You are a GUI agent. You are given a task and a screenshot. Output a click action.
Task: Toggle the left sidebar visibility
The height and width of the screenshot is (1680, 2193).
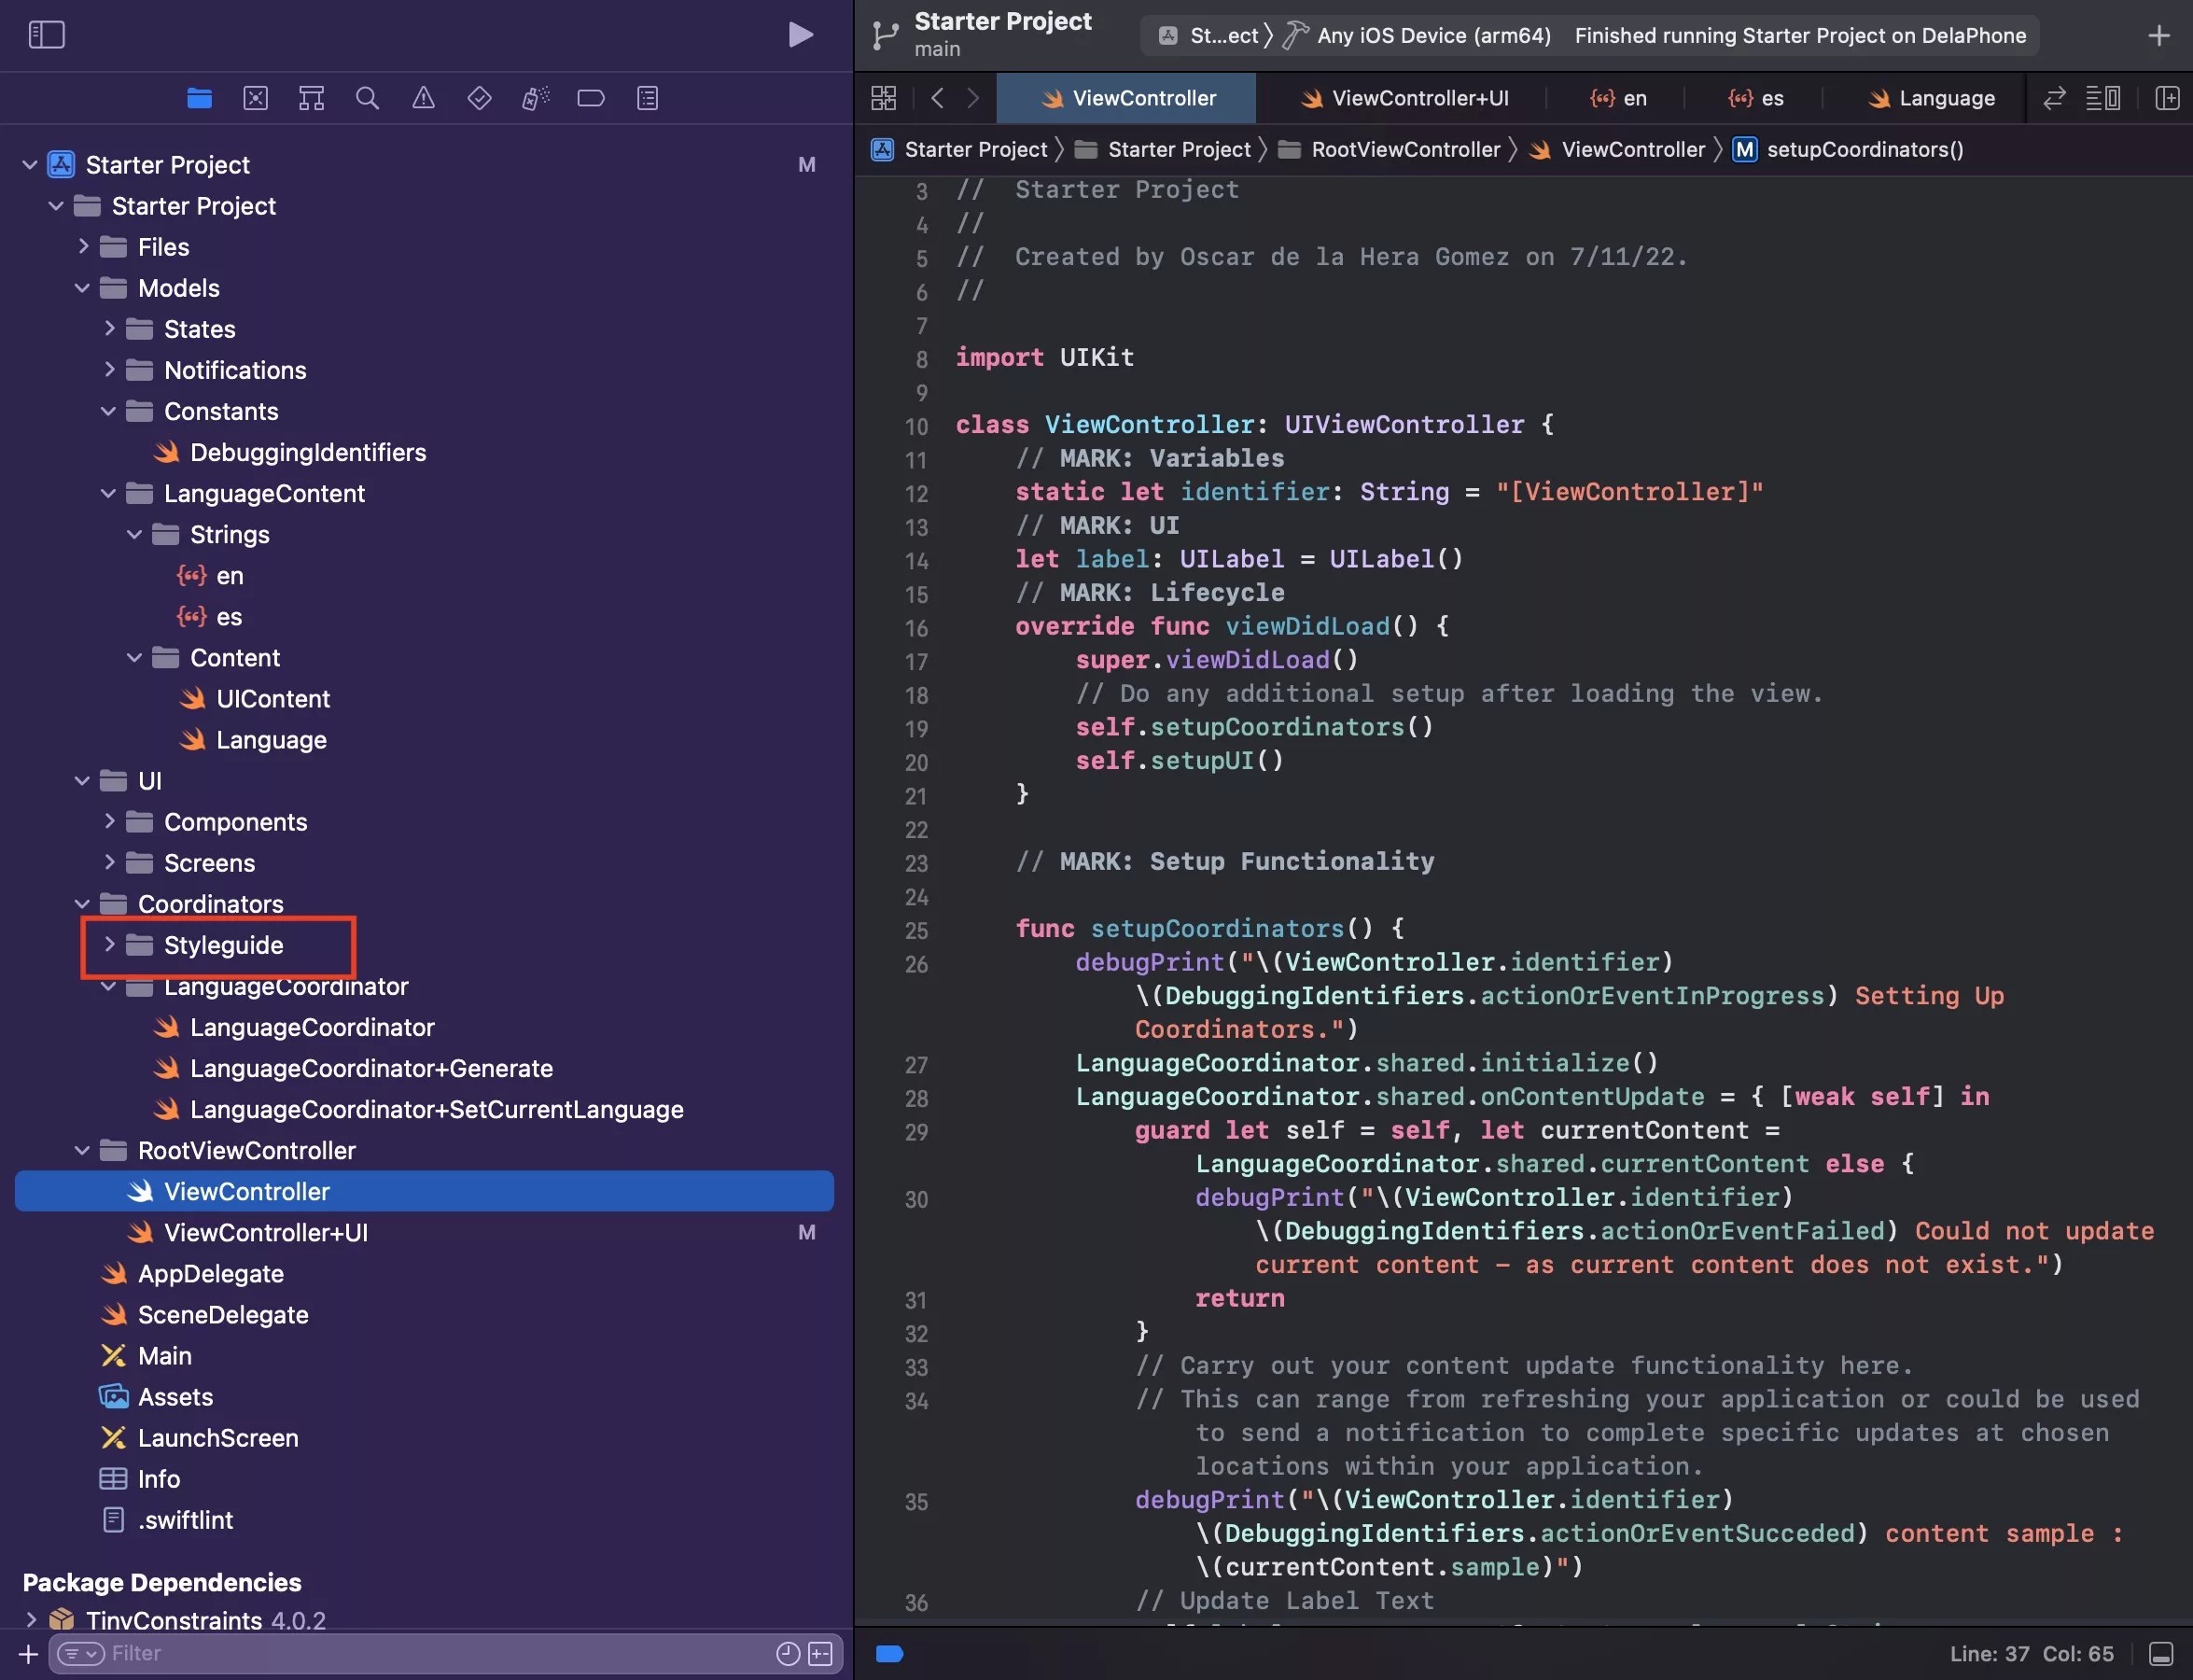46,34
